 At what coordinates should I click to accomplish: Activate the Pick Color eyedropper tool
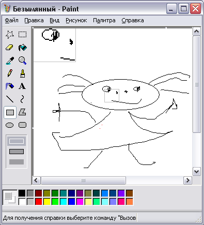(x=10, y=61)
